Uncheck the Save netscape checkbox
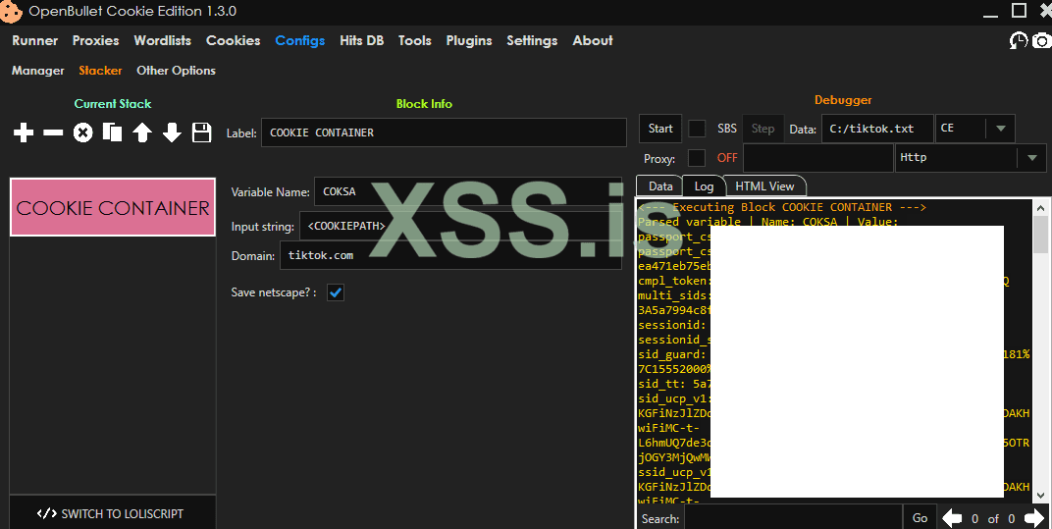Viewport: 1052px width, 529px height. point(336,292)
